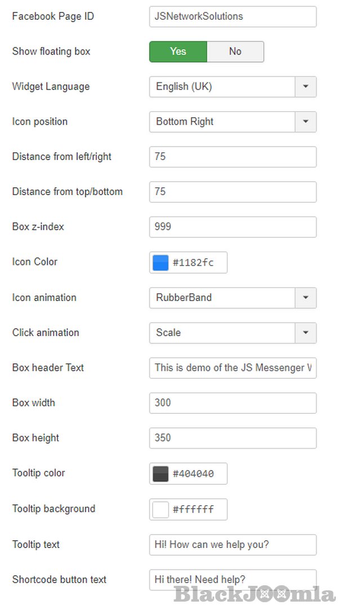This screenshot has width=338, height=605.
Task: Click the Box z-index input
Action: [233, 227]
